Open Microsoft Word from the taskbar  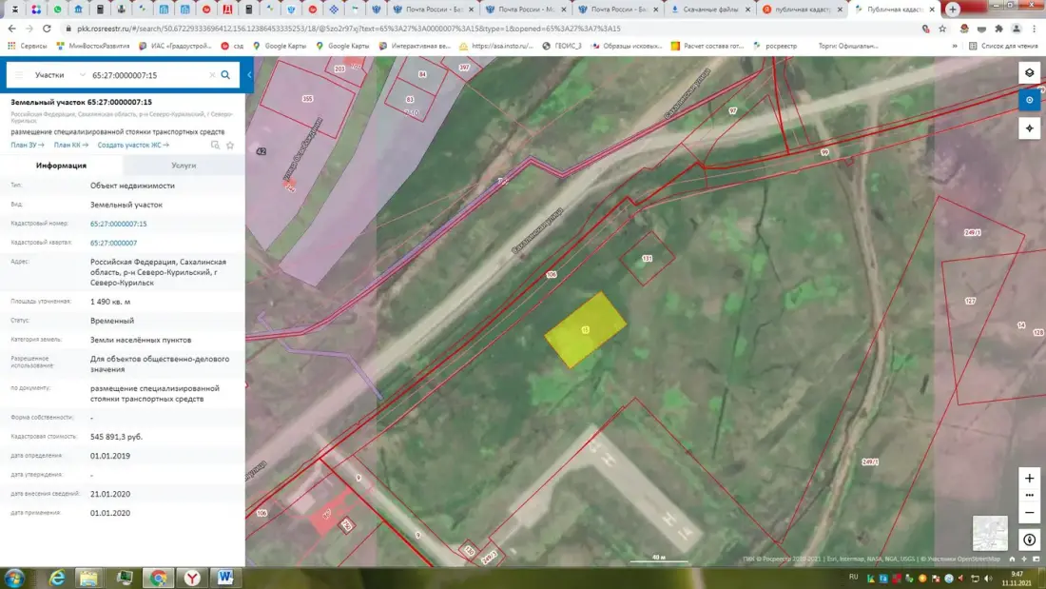(x=225, y=578)
